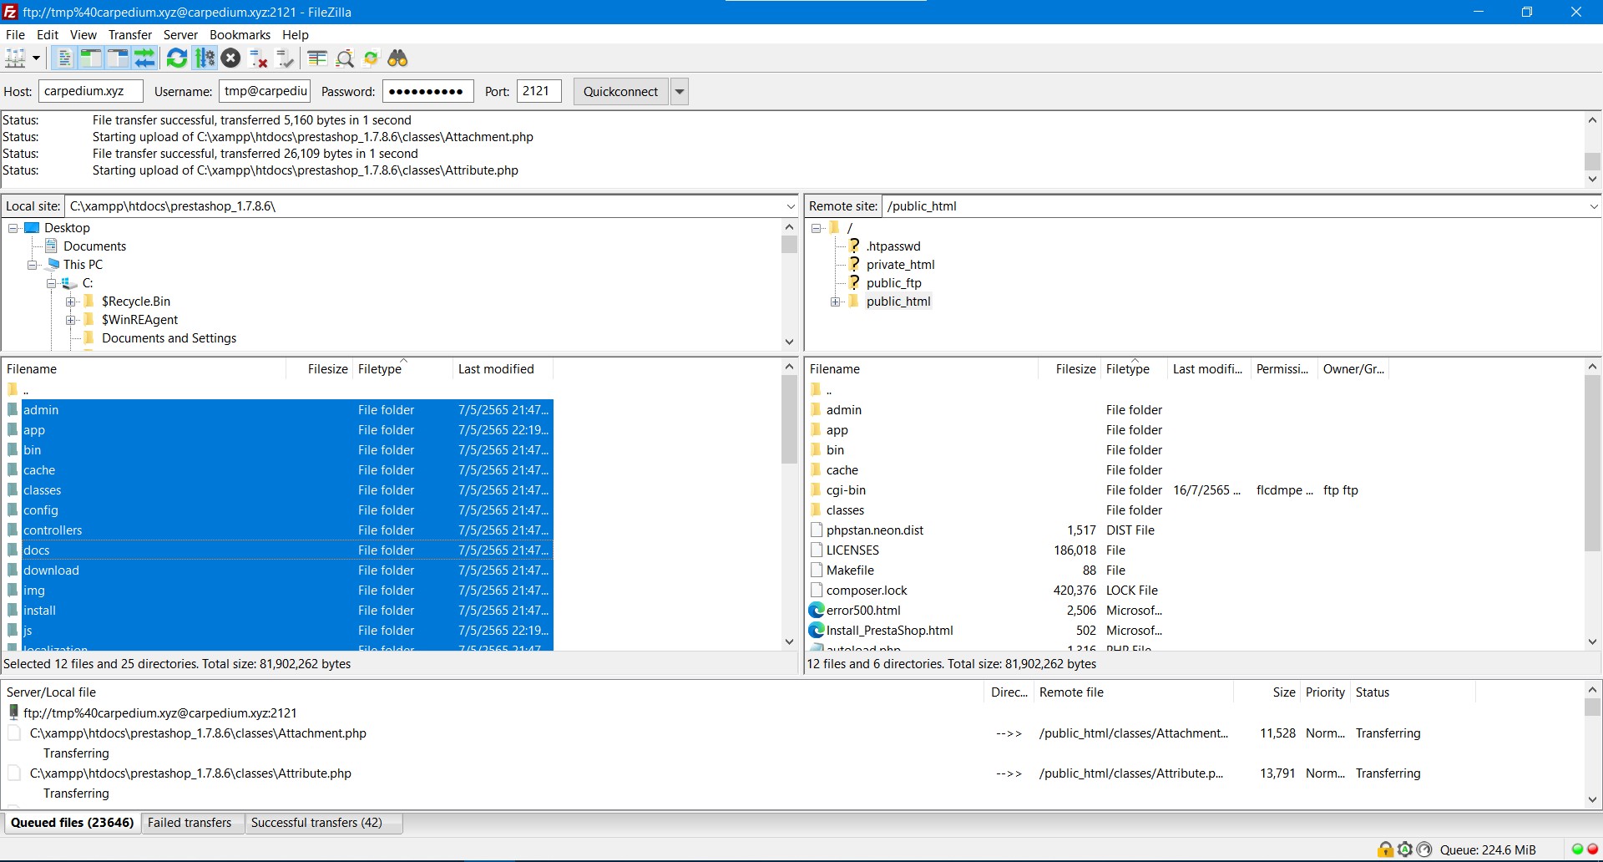Open Quickconnect history dropdown arrow
The height and width of the screenshot is (862, 1603).
680,92
